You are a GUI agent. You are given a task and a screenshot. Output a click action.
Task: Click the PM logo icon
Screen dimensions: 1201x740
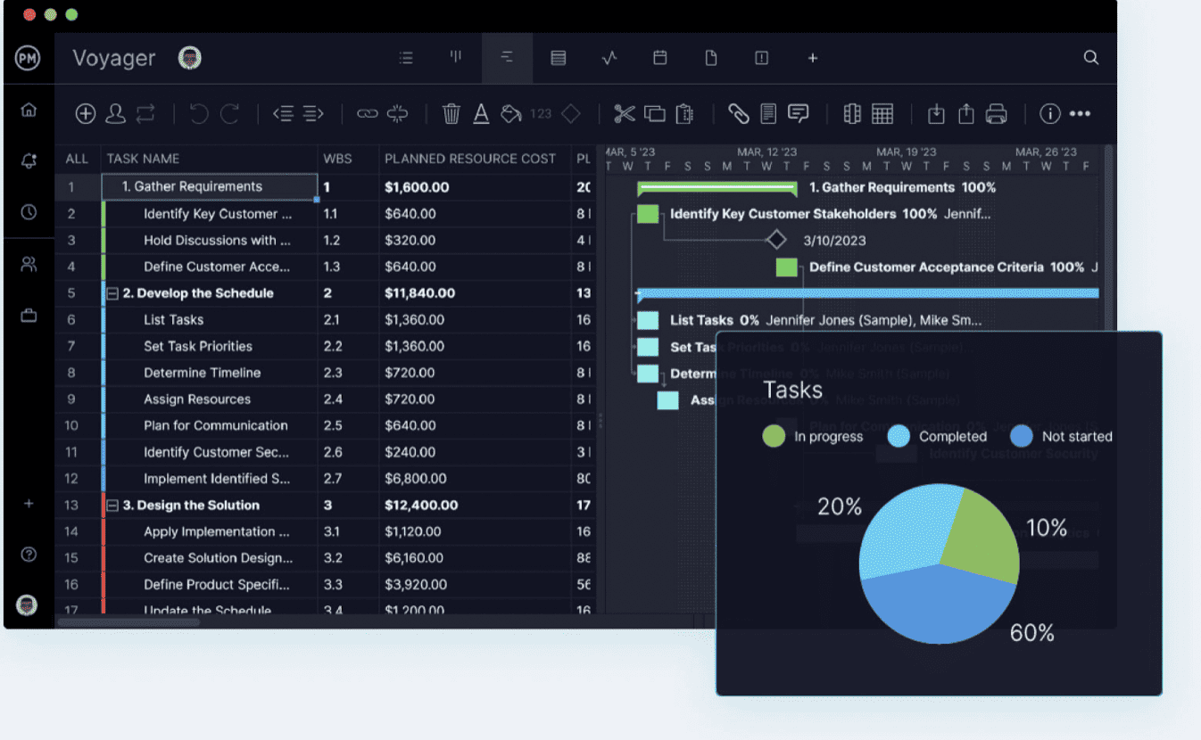pyautogui.click(x=29, y=58)
